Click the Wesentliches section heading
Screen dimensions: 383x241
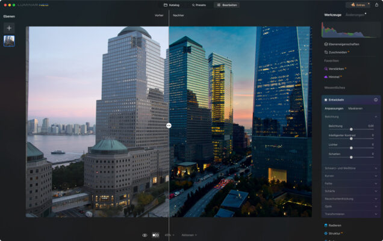pyautogui.click(x=335, y=87)
